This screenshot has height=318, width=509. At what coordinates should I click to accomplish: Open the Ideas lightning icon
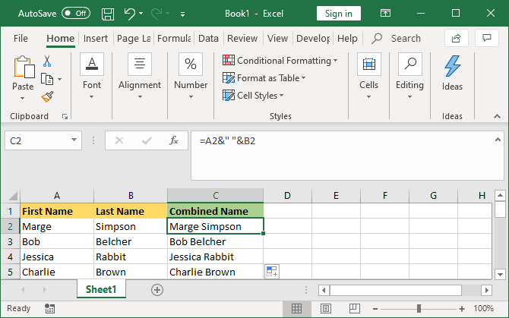coord(452,66)
